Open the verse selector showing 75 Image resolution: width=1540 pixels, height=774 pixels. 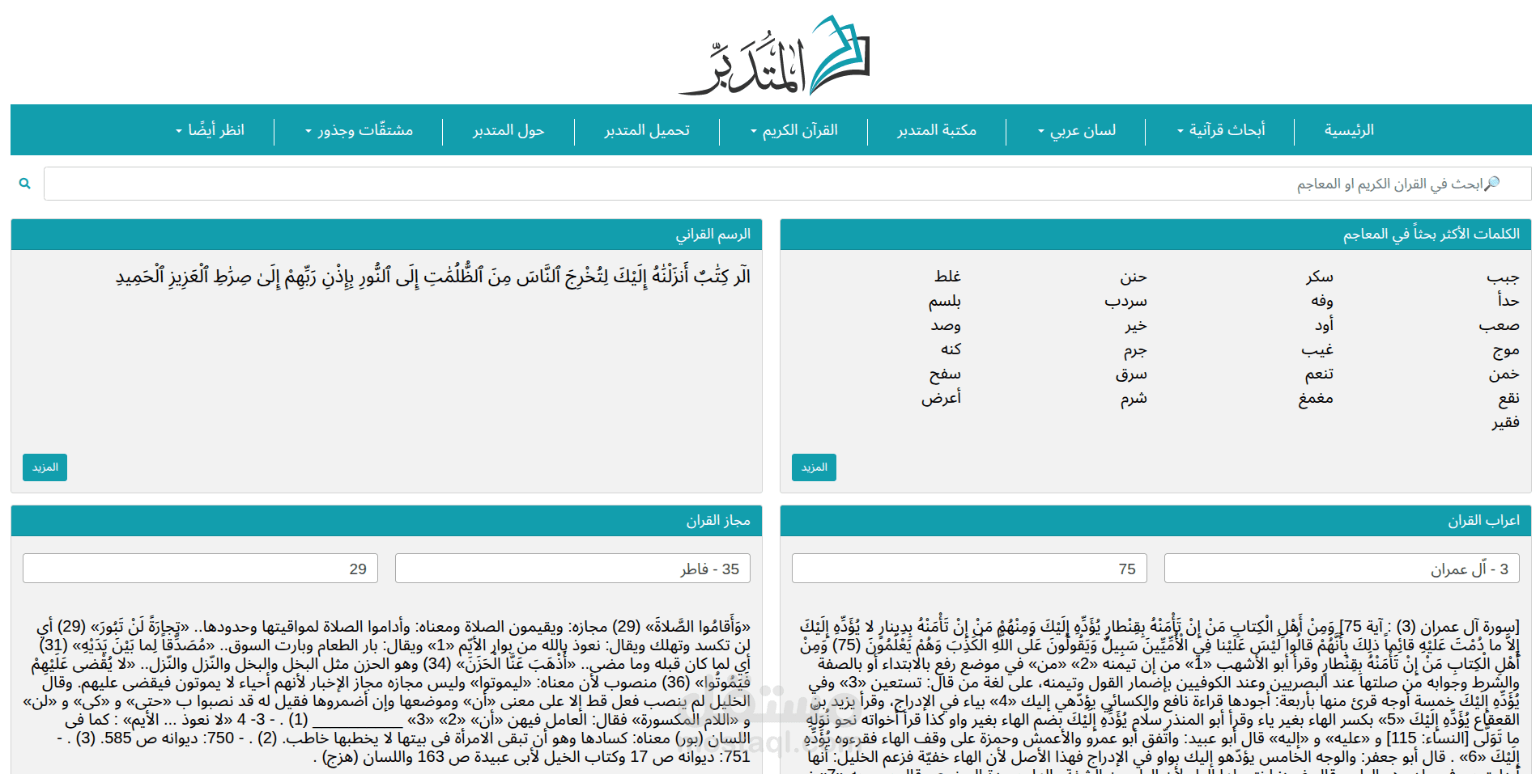click(969, 569)
